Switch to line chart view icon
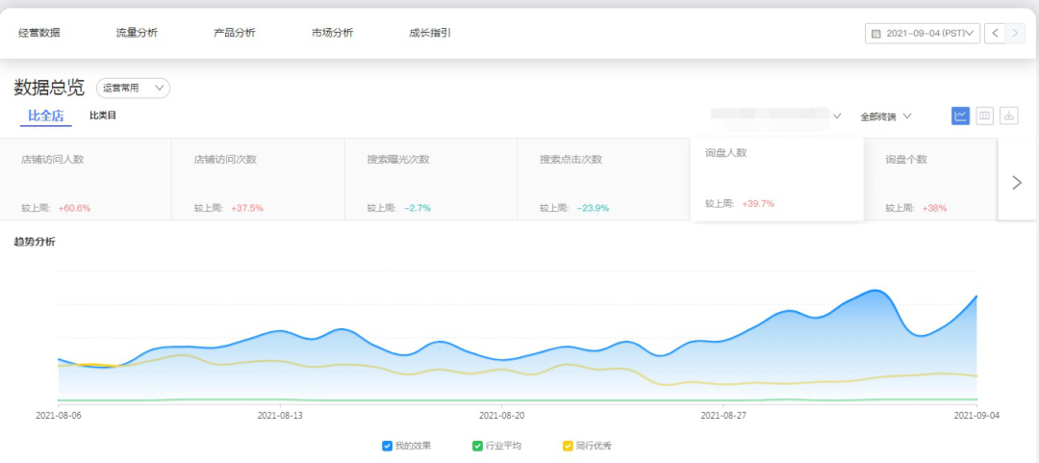1039x463 pixels. tap(961, 116)
